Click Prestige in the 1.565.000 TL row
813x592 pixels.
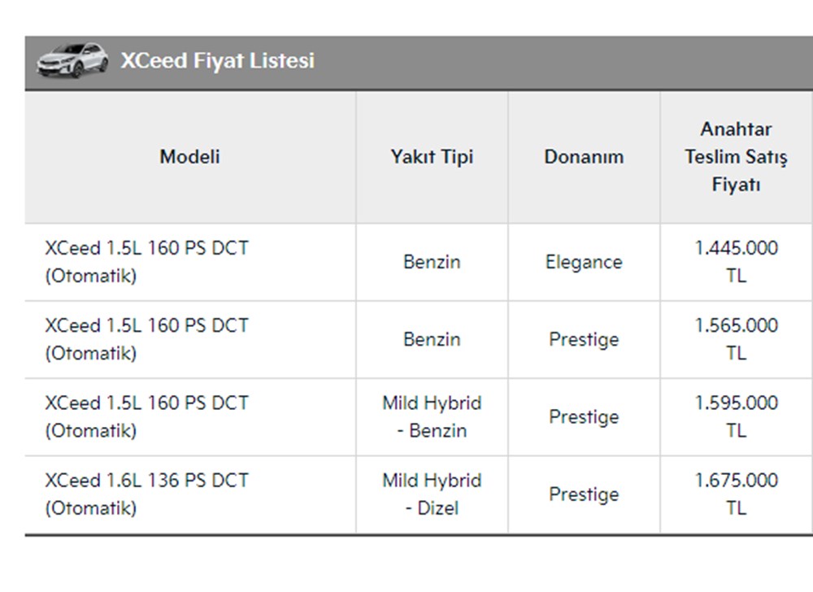tap(584, 339)
